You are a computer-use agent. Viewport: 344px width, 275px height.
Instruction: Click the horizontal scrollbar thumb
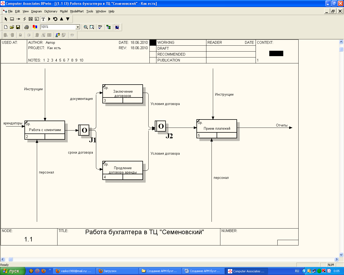[11, 259]
